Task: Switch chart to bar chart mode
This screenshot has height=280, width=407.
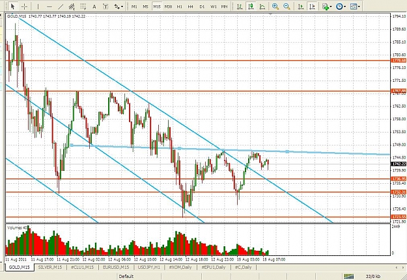Action: pyautogui.click(x=240, y=6)
